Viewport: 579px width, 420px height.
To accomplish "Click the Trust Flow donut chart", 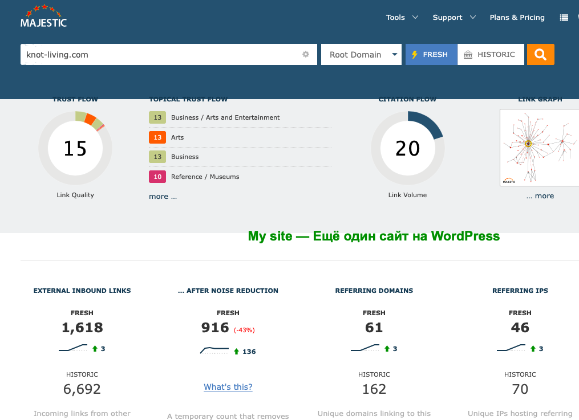I will click(x=75, y=148).
